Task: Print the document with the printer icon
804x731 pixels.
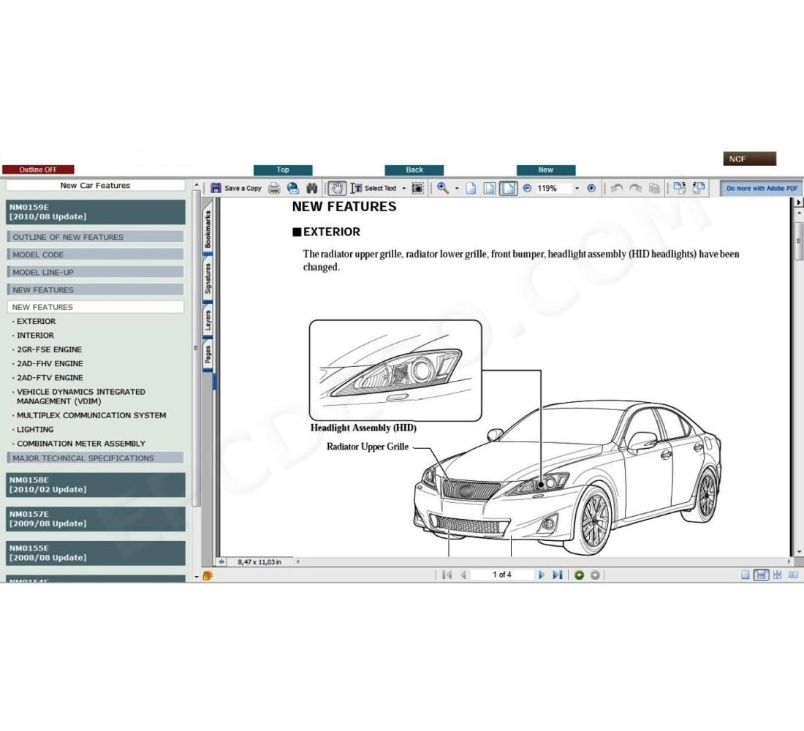Action: click(x=274, y=189)
